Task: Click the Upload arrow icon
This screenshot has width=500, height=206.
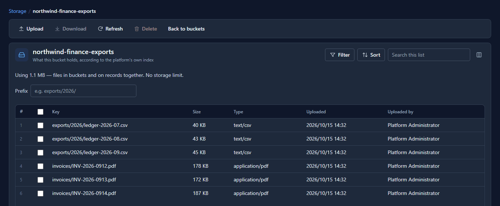Action: (21, 29)
